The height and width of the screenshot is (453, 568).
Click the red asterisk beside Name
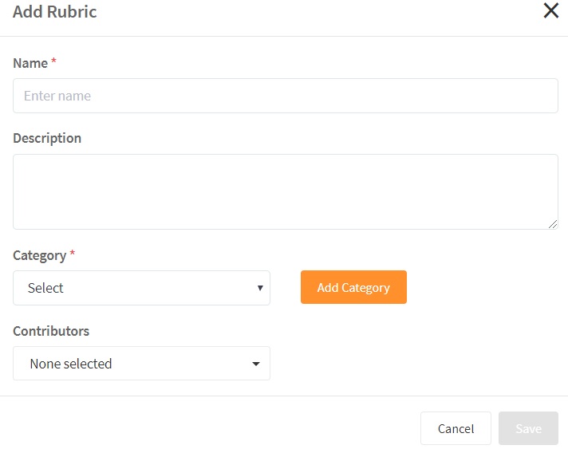54,62
